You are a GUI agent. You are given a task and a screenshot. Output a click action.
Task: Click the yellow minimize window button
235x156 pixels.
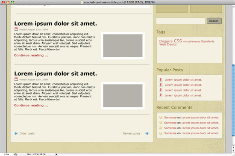coord(8,2)
